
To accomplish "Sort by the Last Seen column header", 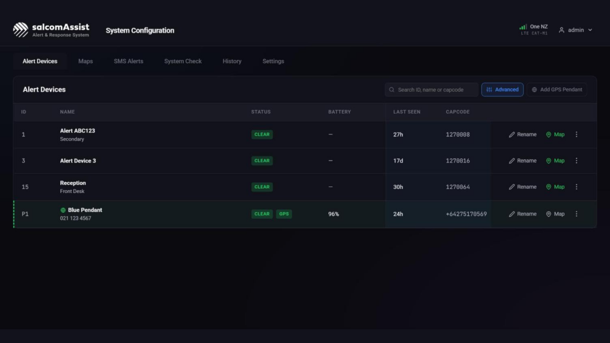I will (x=406, y=112).
